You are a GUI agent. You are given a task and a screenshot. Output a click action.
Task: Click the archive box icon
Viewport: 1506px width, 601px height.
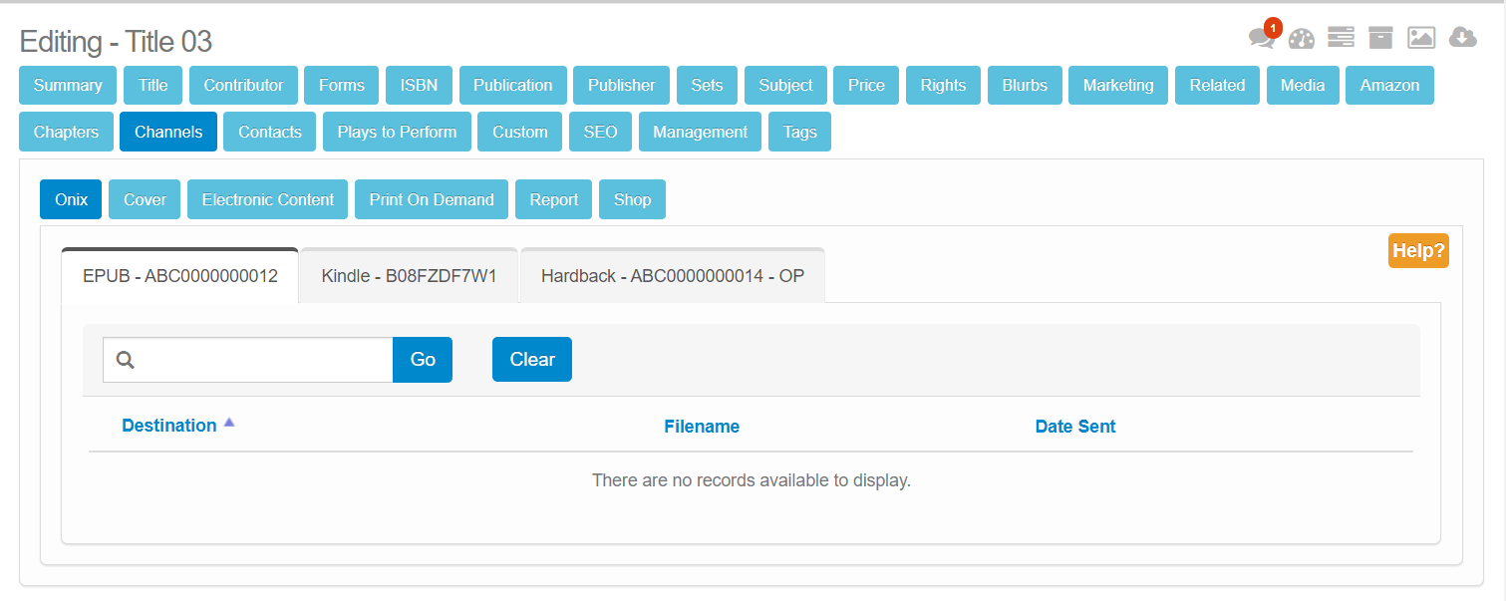1380,38
